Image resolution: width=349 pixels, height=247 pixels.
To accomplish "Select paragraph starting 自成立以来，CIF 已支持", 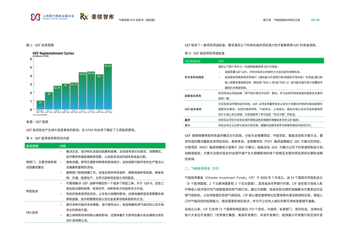I will 254,212.
